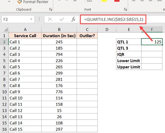Select the Call 10 cell
This screenshot has height=133, width=165.
pyautogui.click(x=25, y=98)
